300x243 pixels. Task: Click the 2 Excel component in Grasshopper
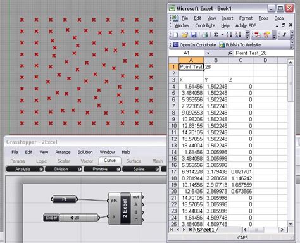click(x=125, y=208)
